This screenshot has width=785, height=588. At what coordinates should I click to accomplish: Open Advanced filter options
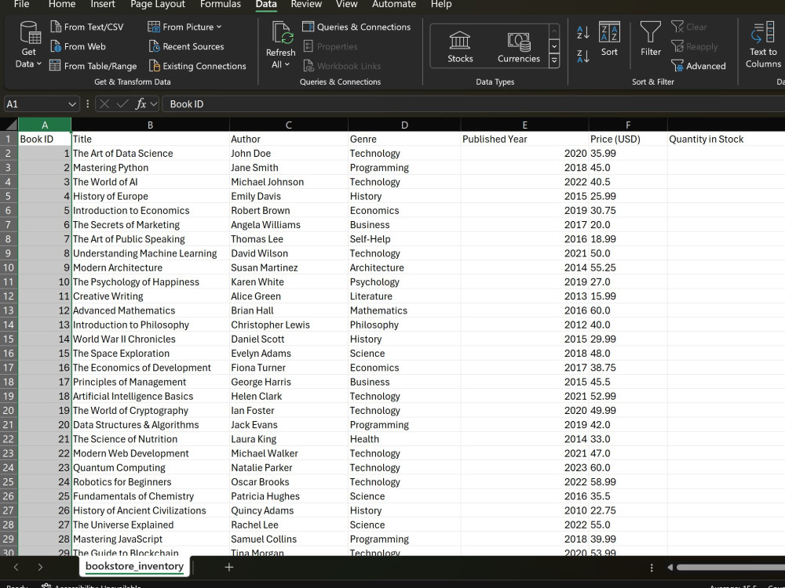click(699, 66)
